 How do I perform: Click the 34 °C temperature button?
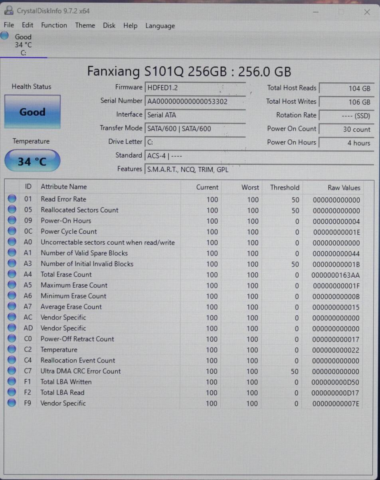click(32, 162)
